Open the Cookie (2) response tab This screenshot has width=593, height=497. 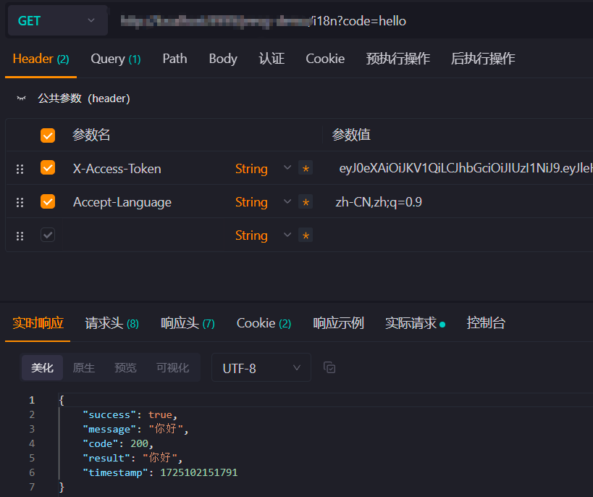[264, 323]
